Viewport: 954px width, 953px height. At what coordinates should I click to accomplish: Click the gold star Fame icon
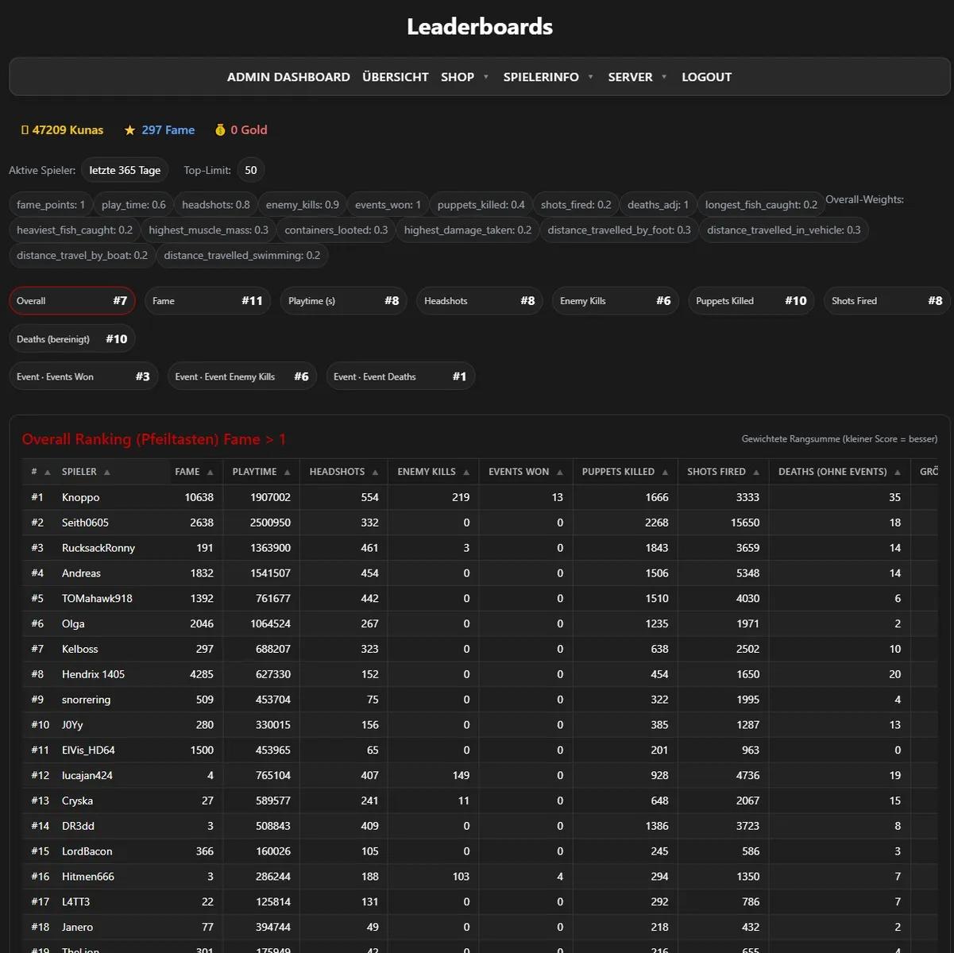tap(129, 130)
